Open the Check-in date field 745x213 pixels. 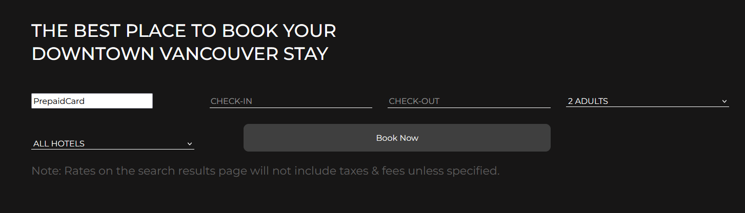291,101
